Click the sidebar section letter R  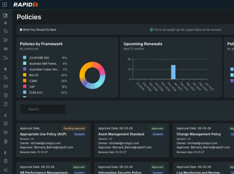coord(5,69)
